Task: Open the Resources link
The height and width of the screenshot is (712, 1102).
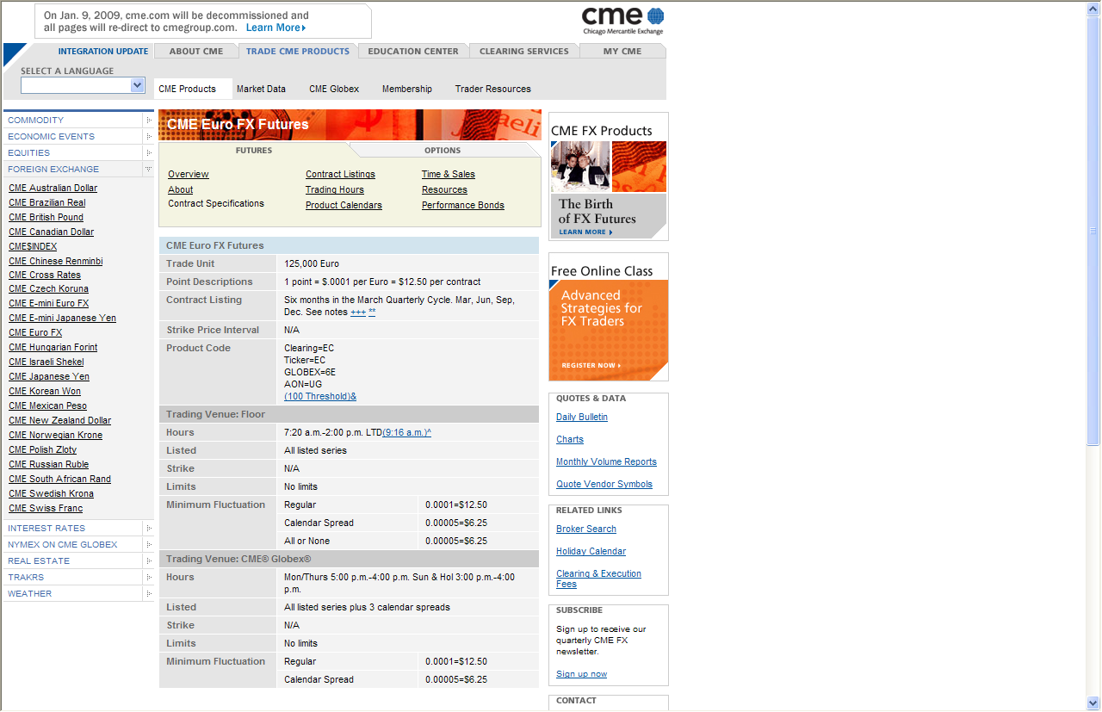Action: (x=444, y=189)
